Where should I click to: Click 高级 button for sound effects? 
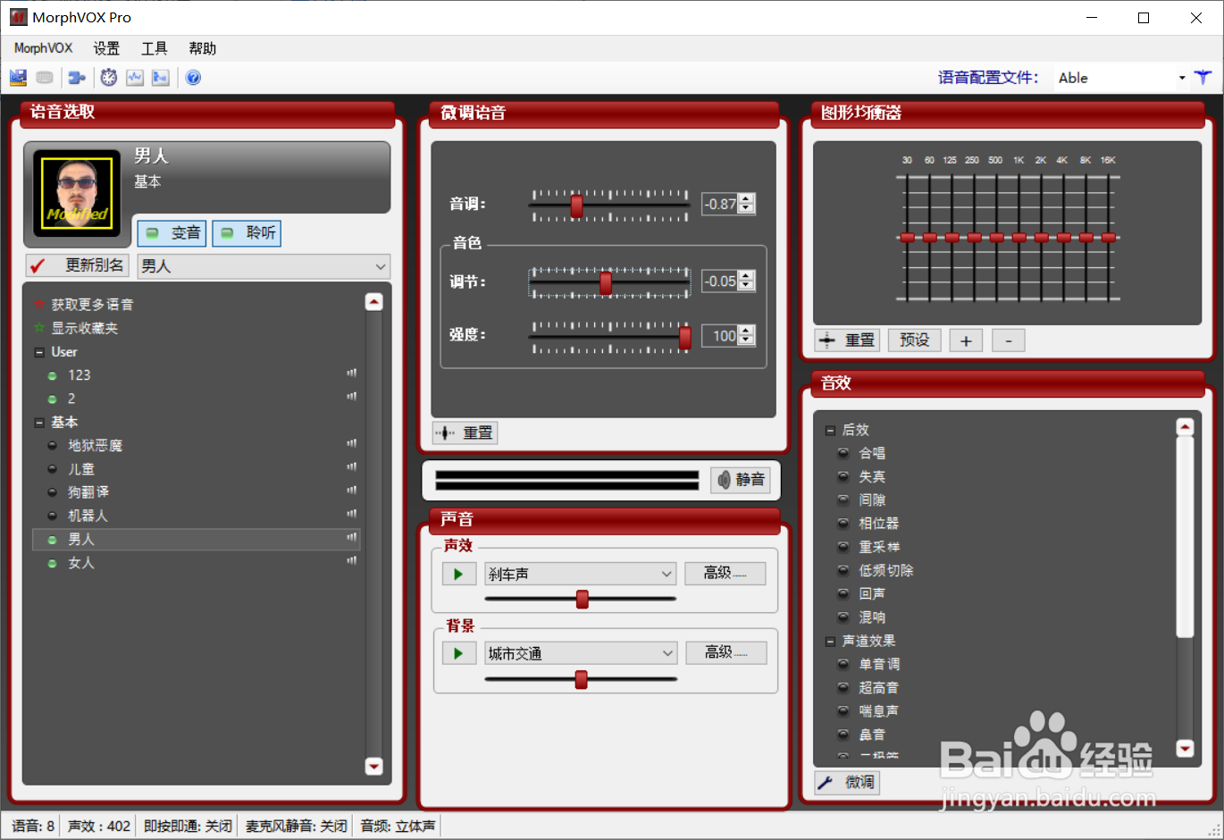pos(725,573)
